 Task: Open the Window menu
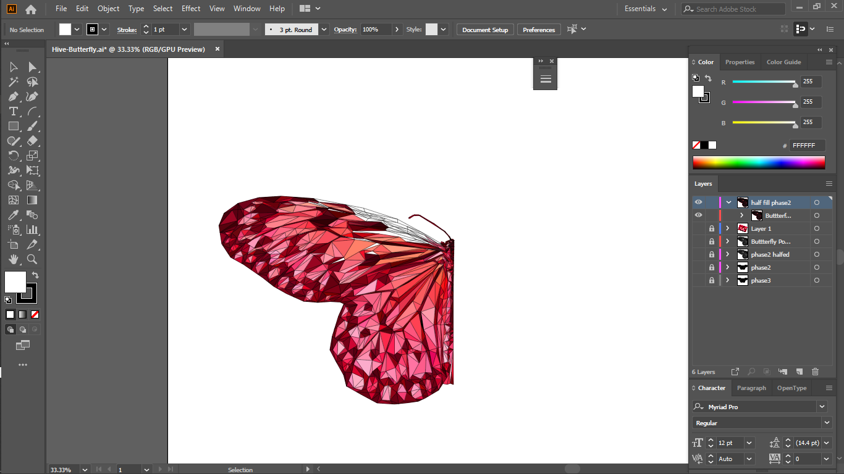[247, 9]
